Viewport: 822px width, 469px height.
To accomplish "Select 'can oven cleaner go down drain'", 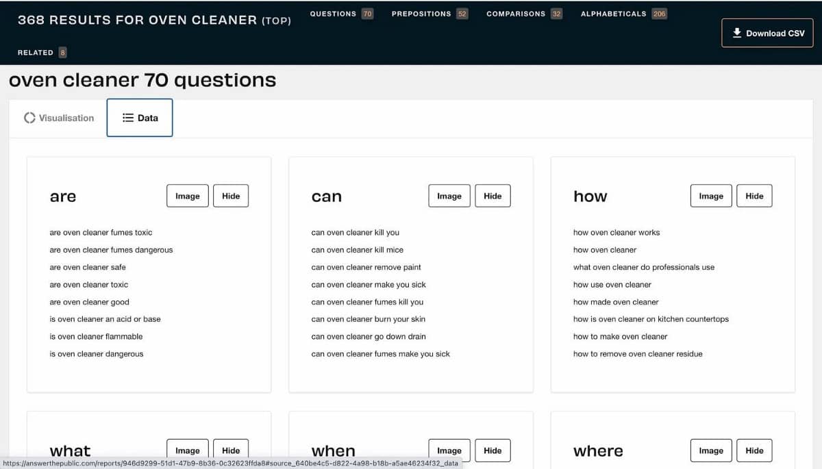I will click(369, 337).
